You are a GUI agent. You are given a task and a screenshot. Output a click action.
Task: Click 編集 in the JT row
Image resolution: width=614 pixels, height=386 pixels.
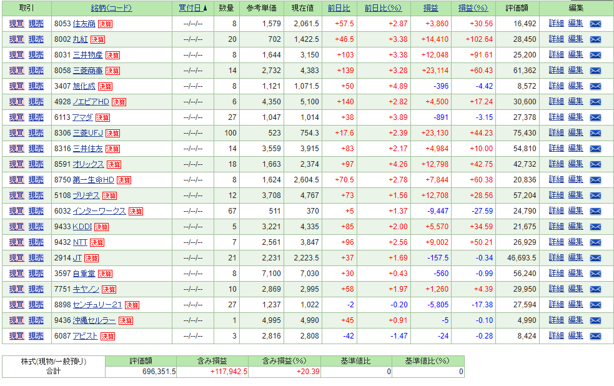(576, 258)
